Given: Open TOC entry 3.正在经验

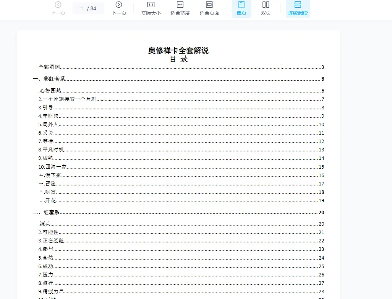Looking at the screenshot, I should [x=181, y=241].
